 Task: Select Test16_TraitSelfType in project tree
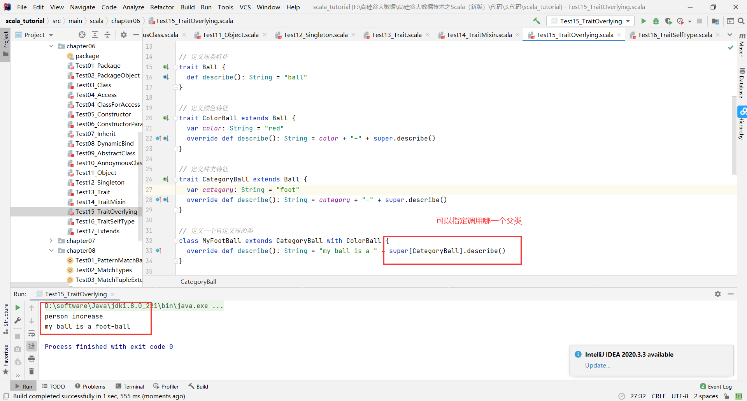105,221
